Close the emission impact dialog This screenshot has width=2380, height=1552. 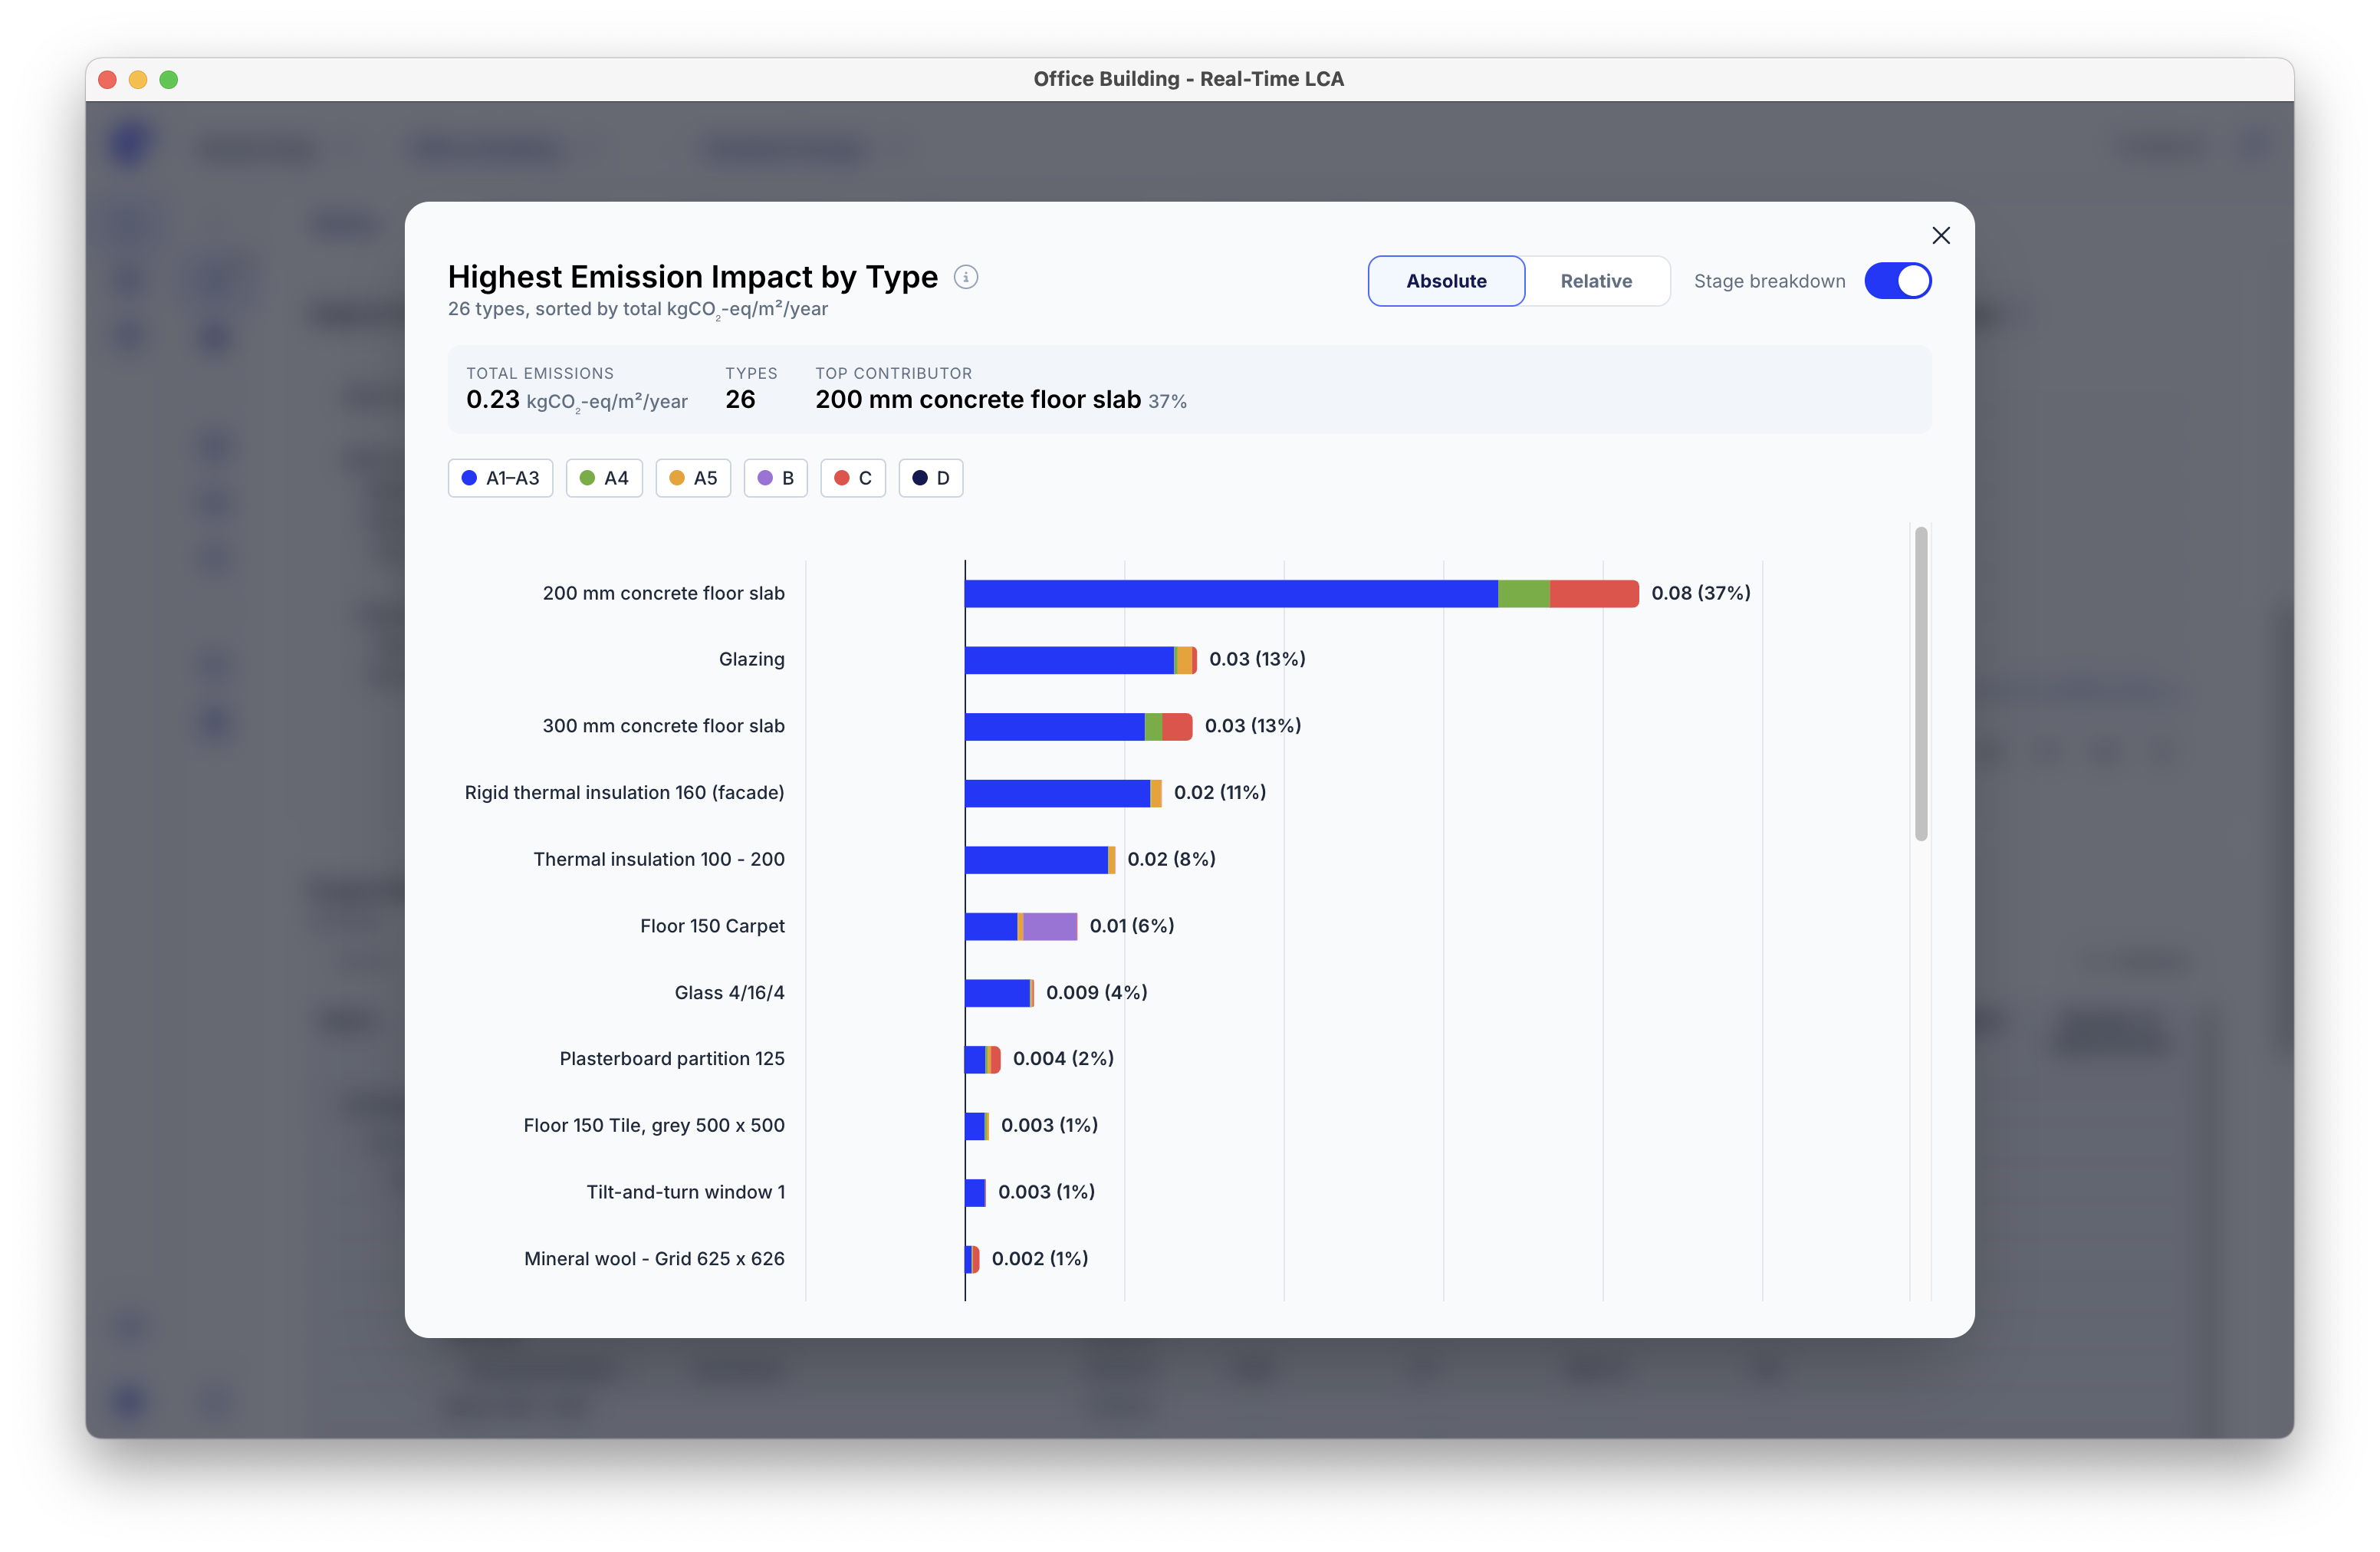1940,235
